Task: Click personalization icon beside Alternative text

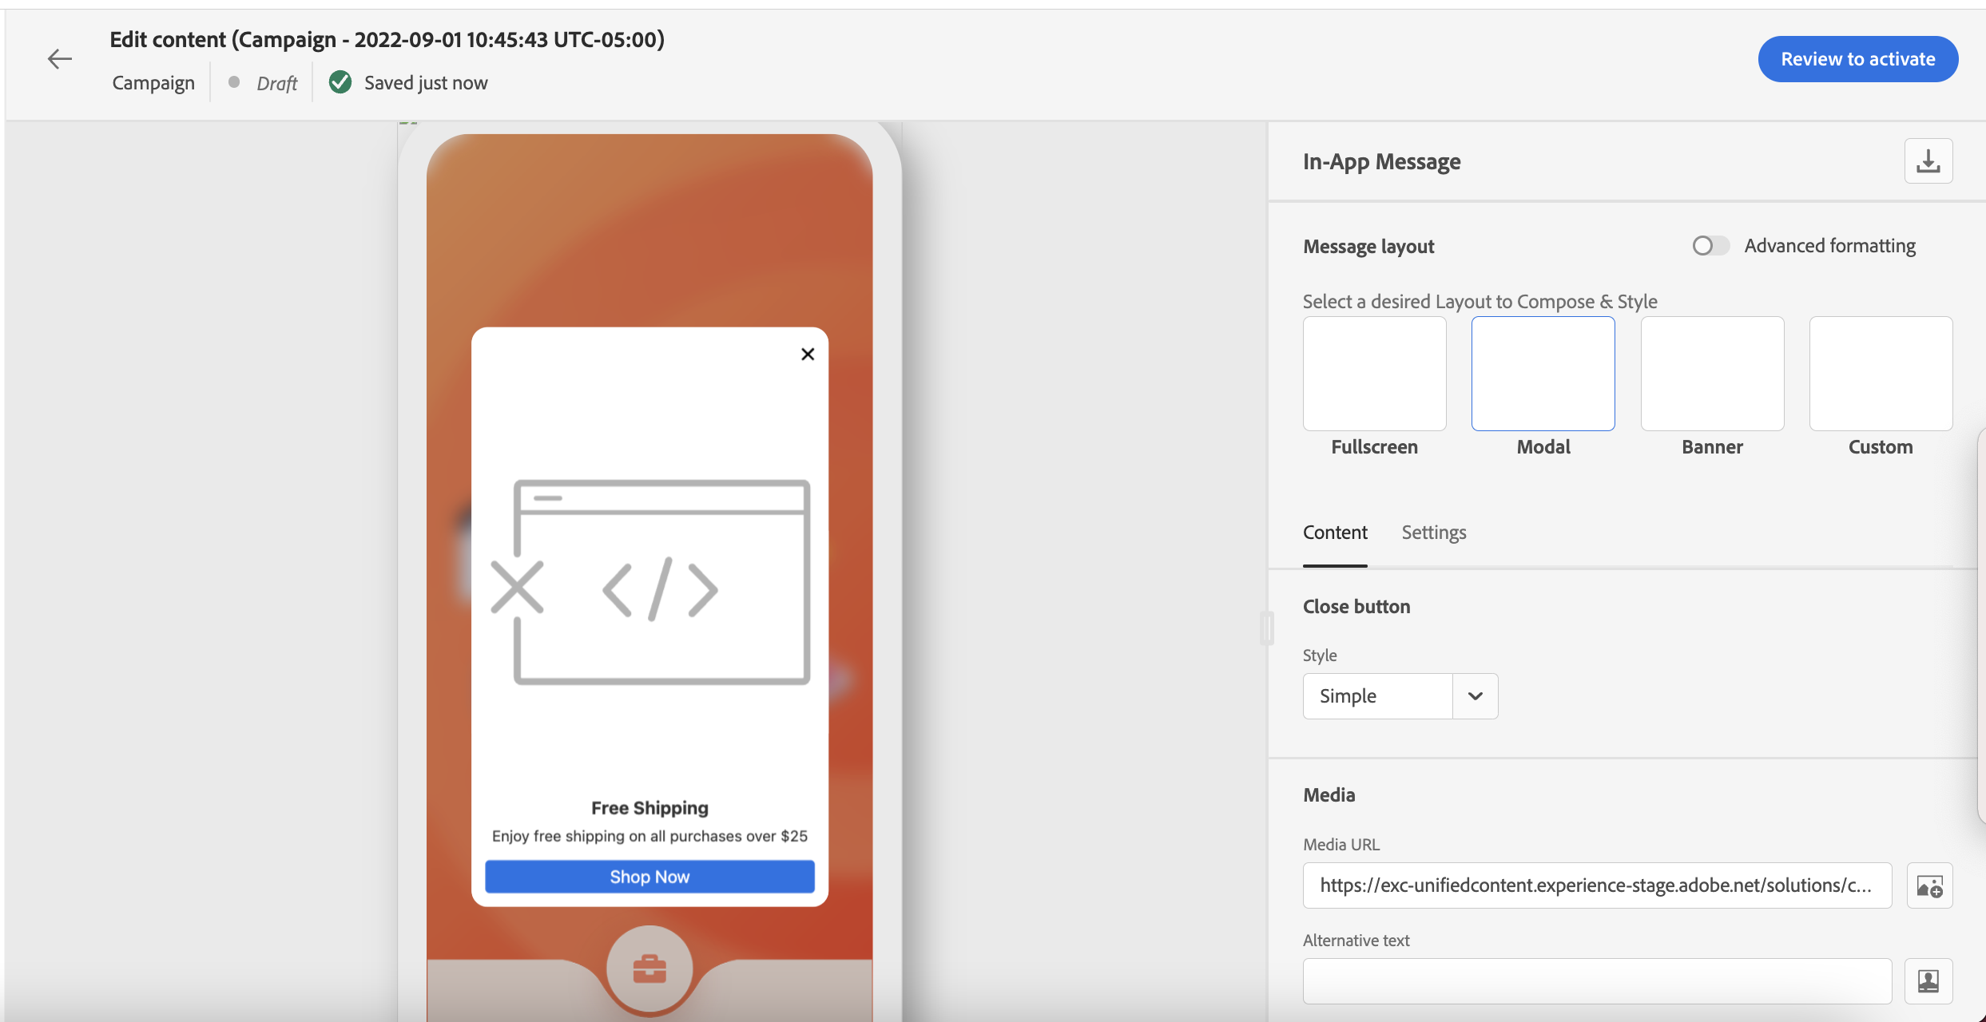Action: (x=1929, y=981)
